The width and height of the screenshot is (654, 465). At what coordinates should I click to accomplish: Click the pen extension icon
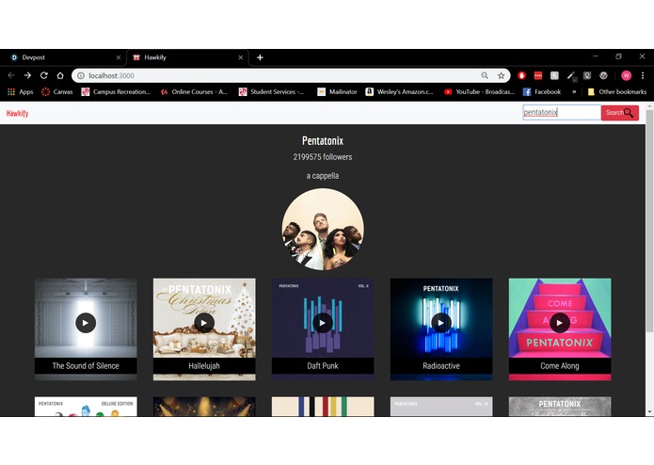pyautogui.click(x=571, y=76)
